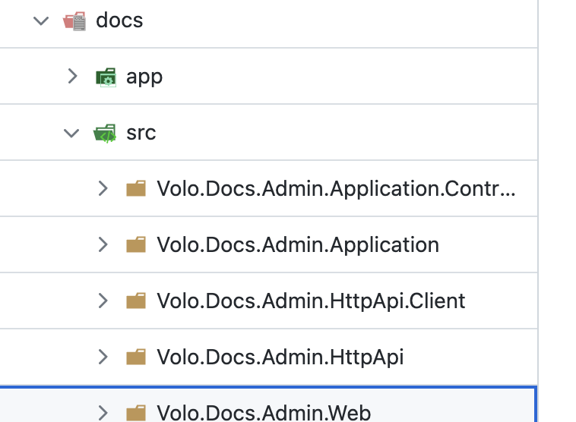Click Volo.Docs.Admin.HttpApi folder icon

coord(136,357)
